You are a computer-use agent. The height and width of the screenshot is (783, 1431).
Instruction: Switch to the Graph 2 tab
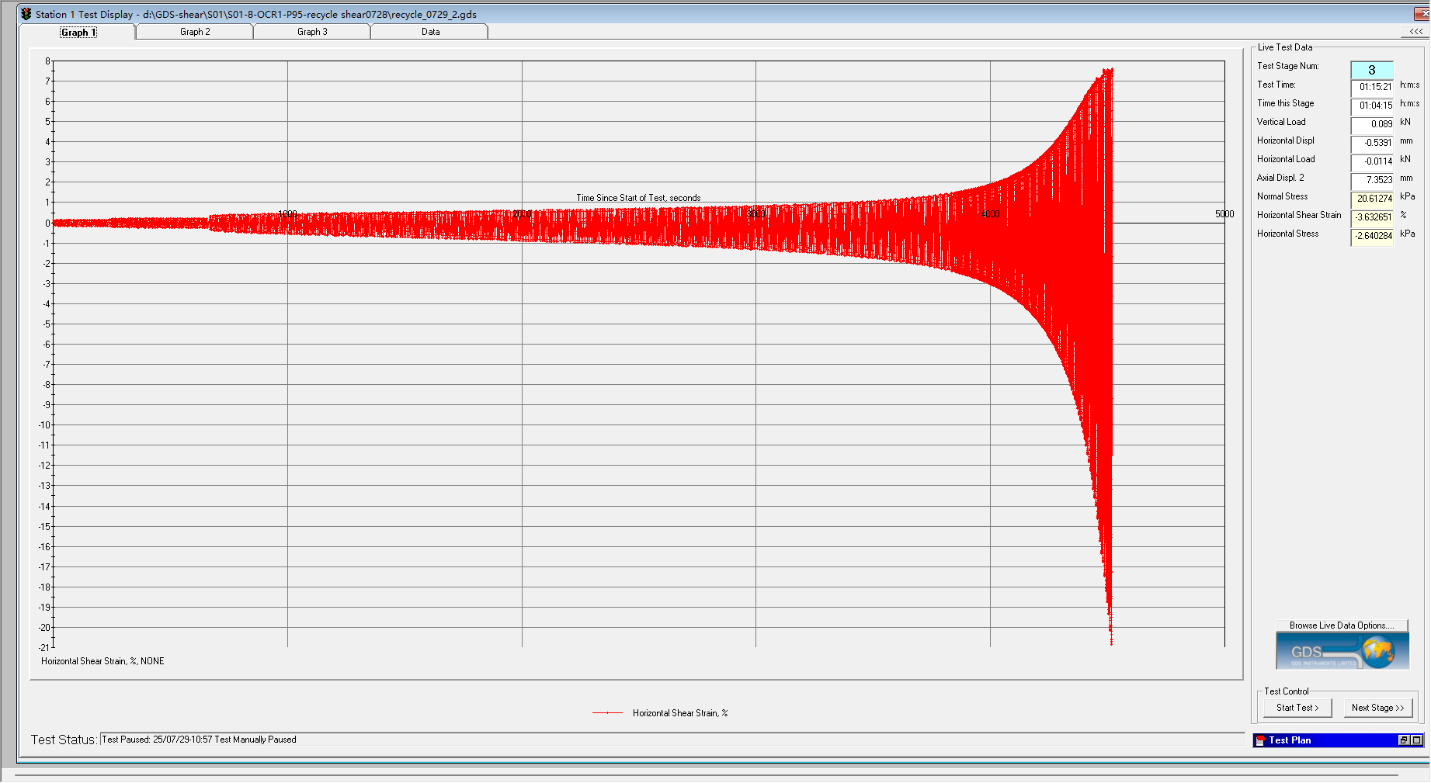pos(195,32)
